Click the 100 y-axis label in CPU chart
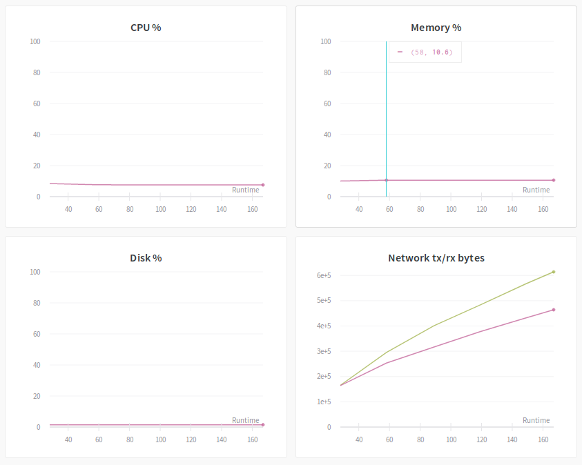 35,41
